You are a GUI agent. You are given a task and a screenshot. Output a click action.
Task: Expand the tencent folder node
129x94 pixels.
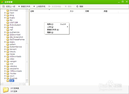click(x=5, y=49)
